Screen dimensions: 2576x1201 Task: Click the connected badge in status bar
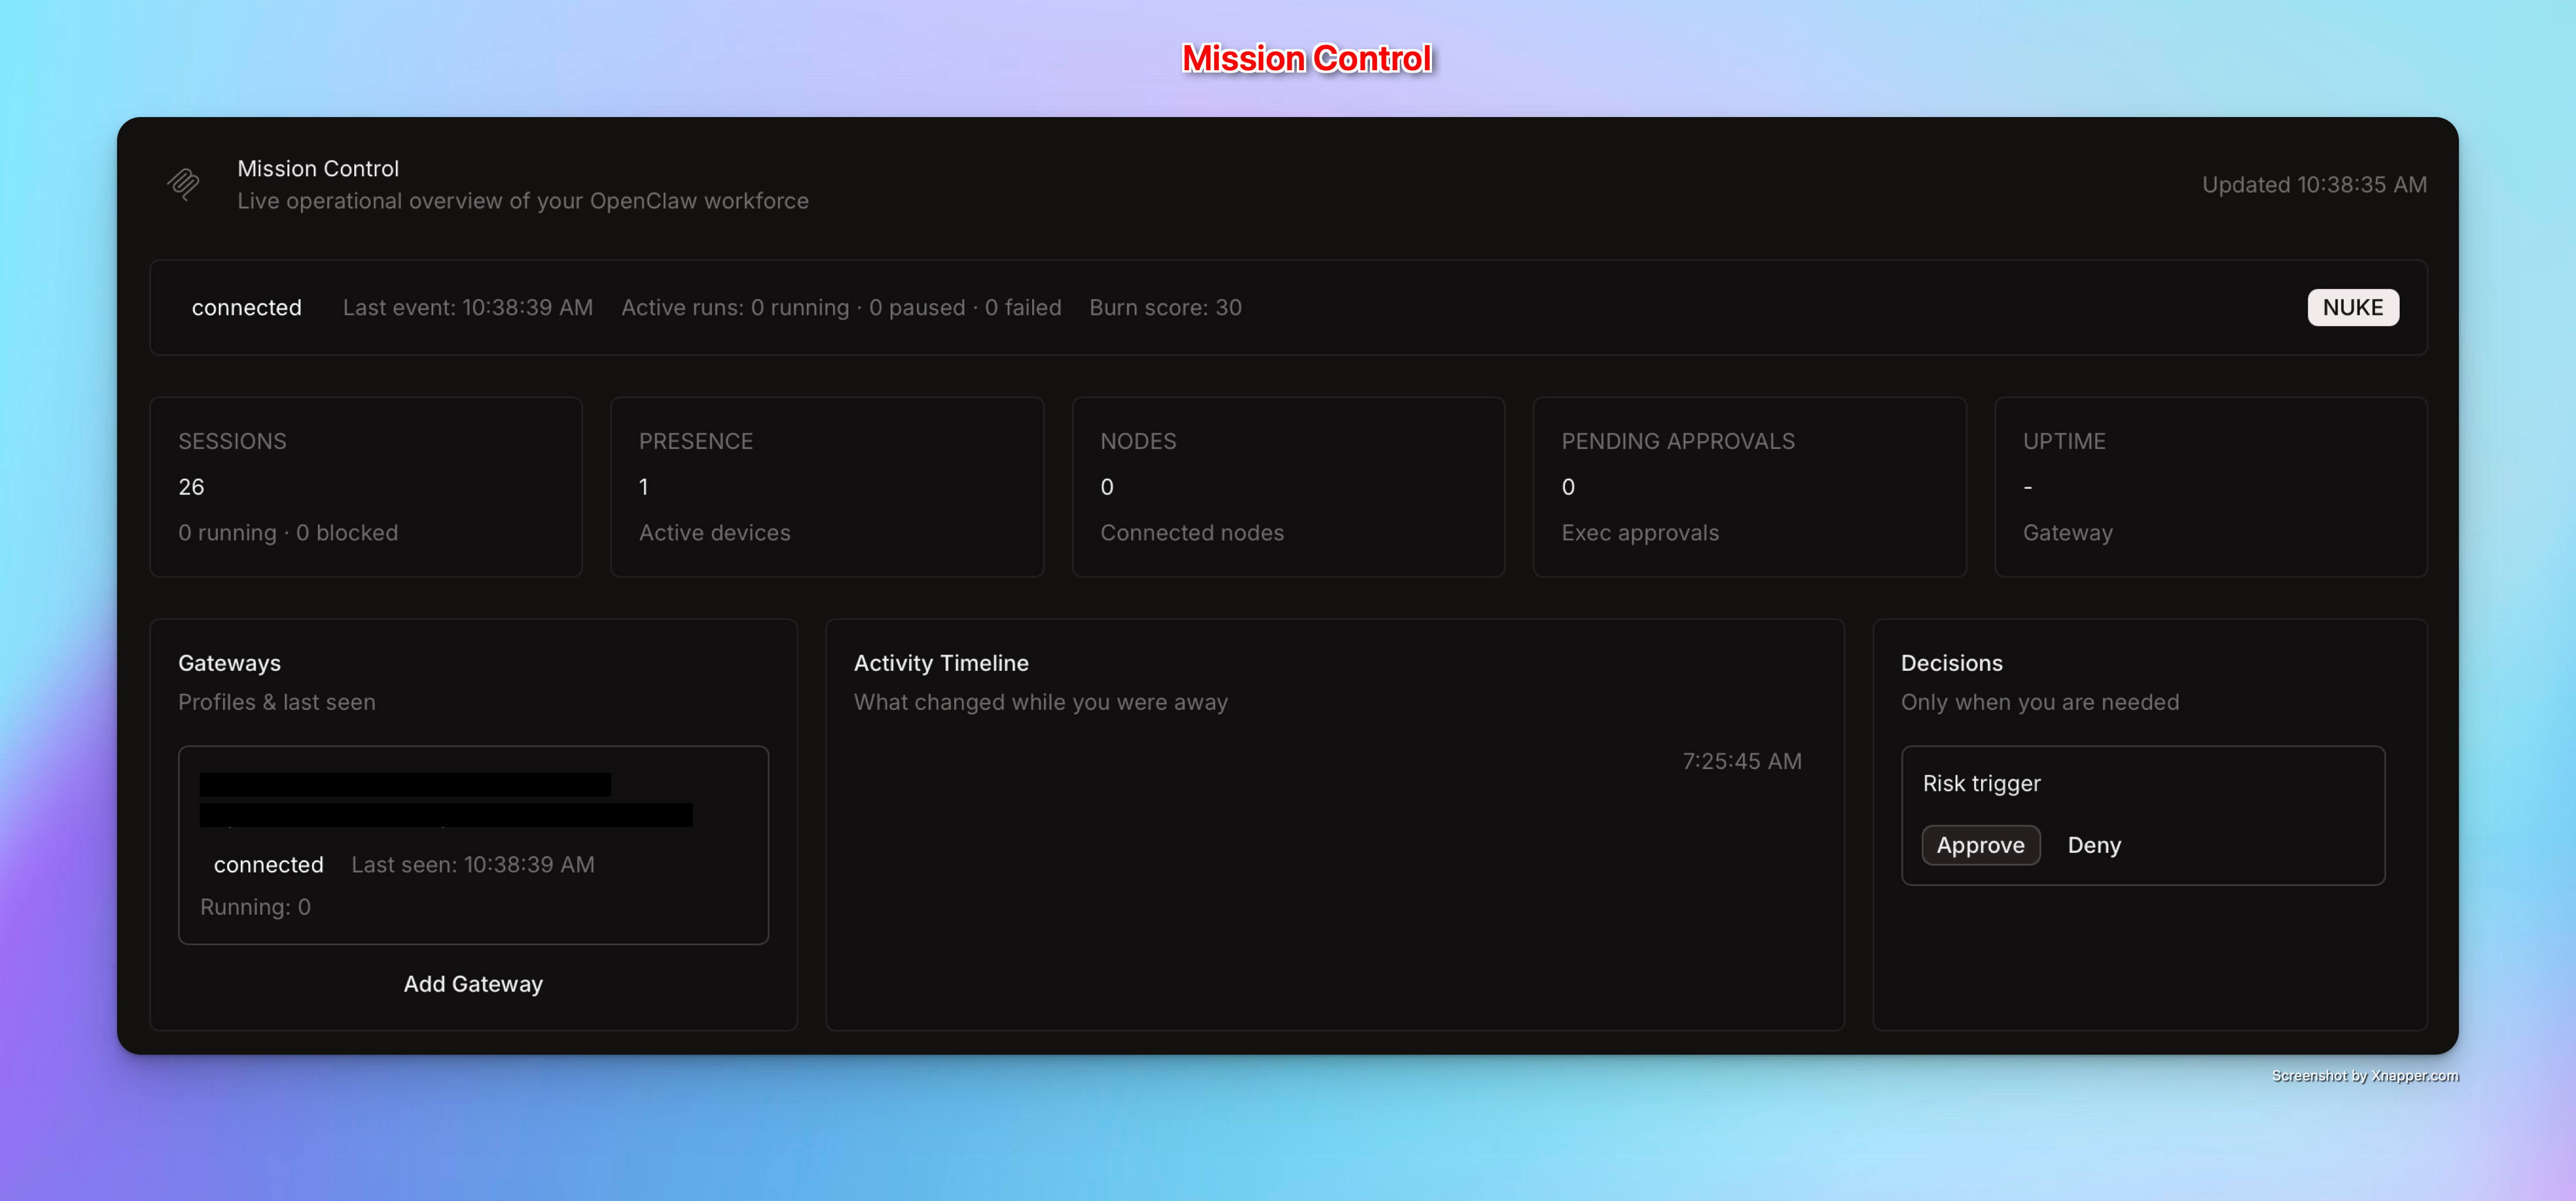pyautogui.click(x=246, y=308)
